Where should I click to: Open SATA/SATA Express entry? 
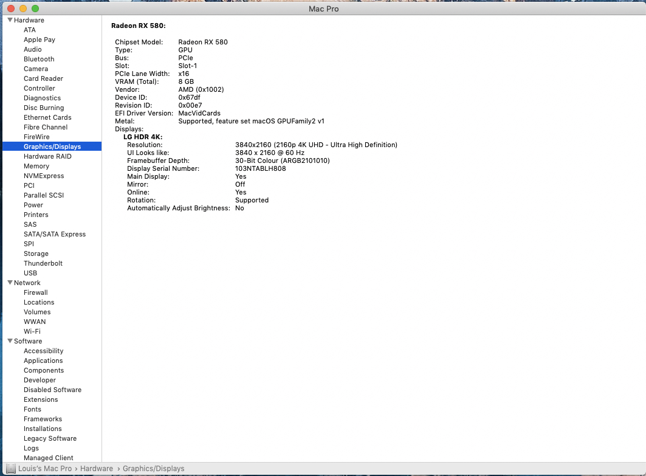54,234
